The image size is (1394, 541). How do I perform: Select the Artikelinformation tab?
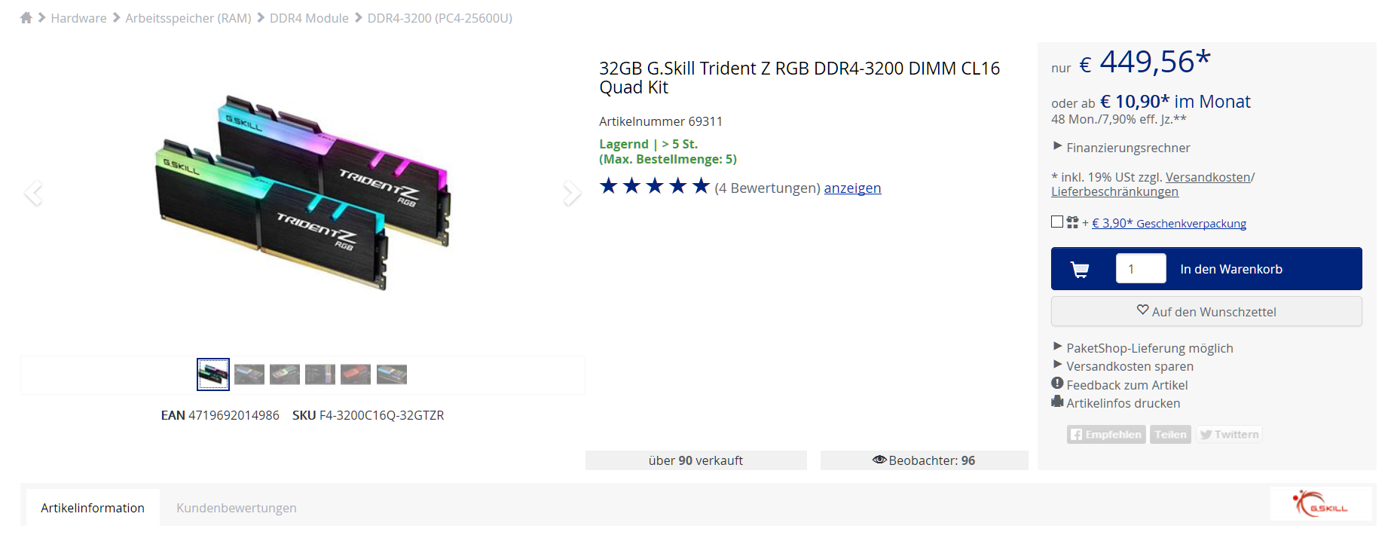tap(93, 508)
